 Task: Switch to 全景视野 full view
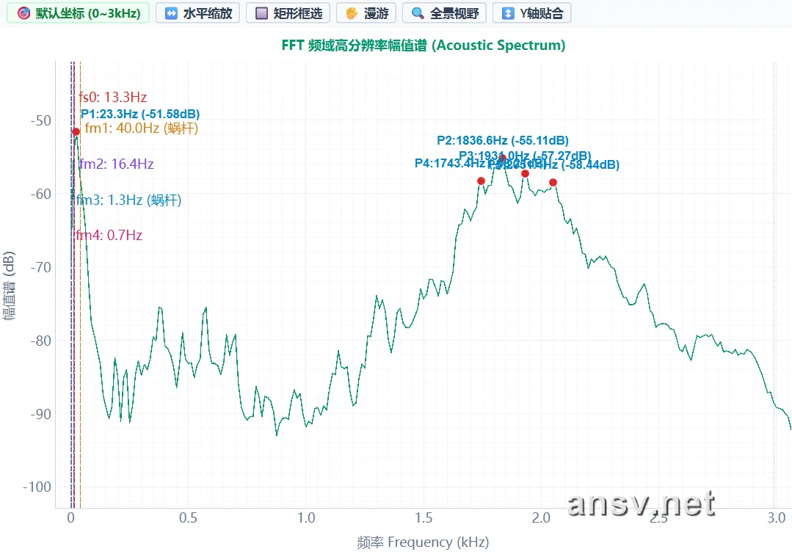tap(445, 13)
